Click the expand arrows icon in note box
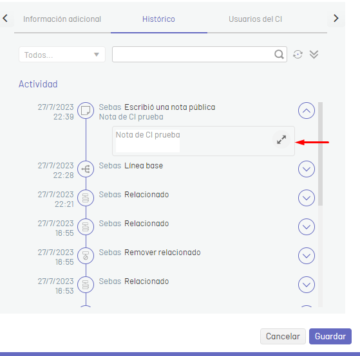The image size is (360, 356). tap(281, 139)
